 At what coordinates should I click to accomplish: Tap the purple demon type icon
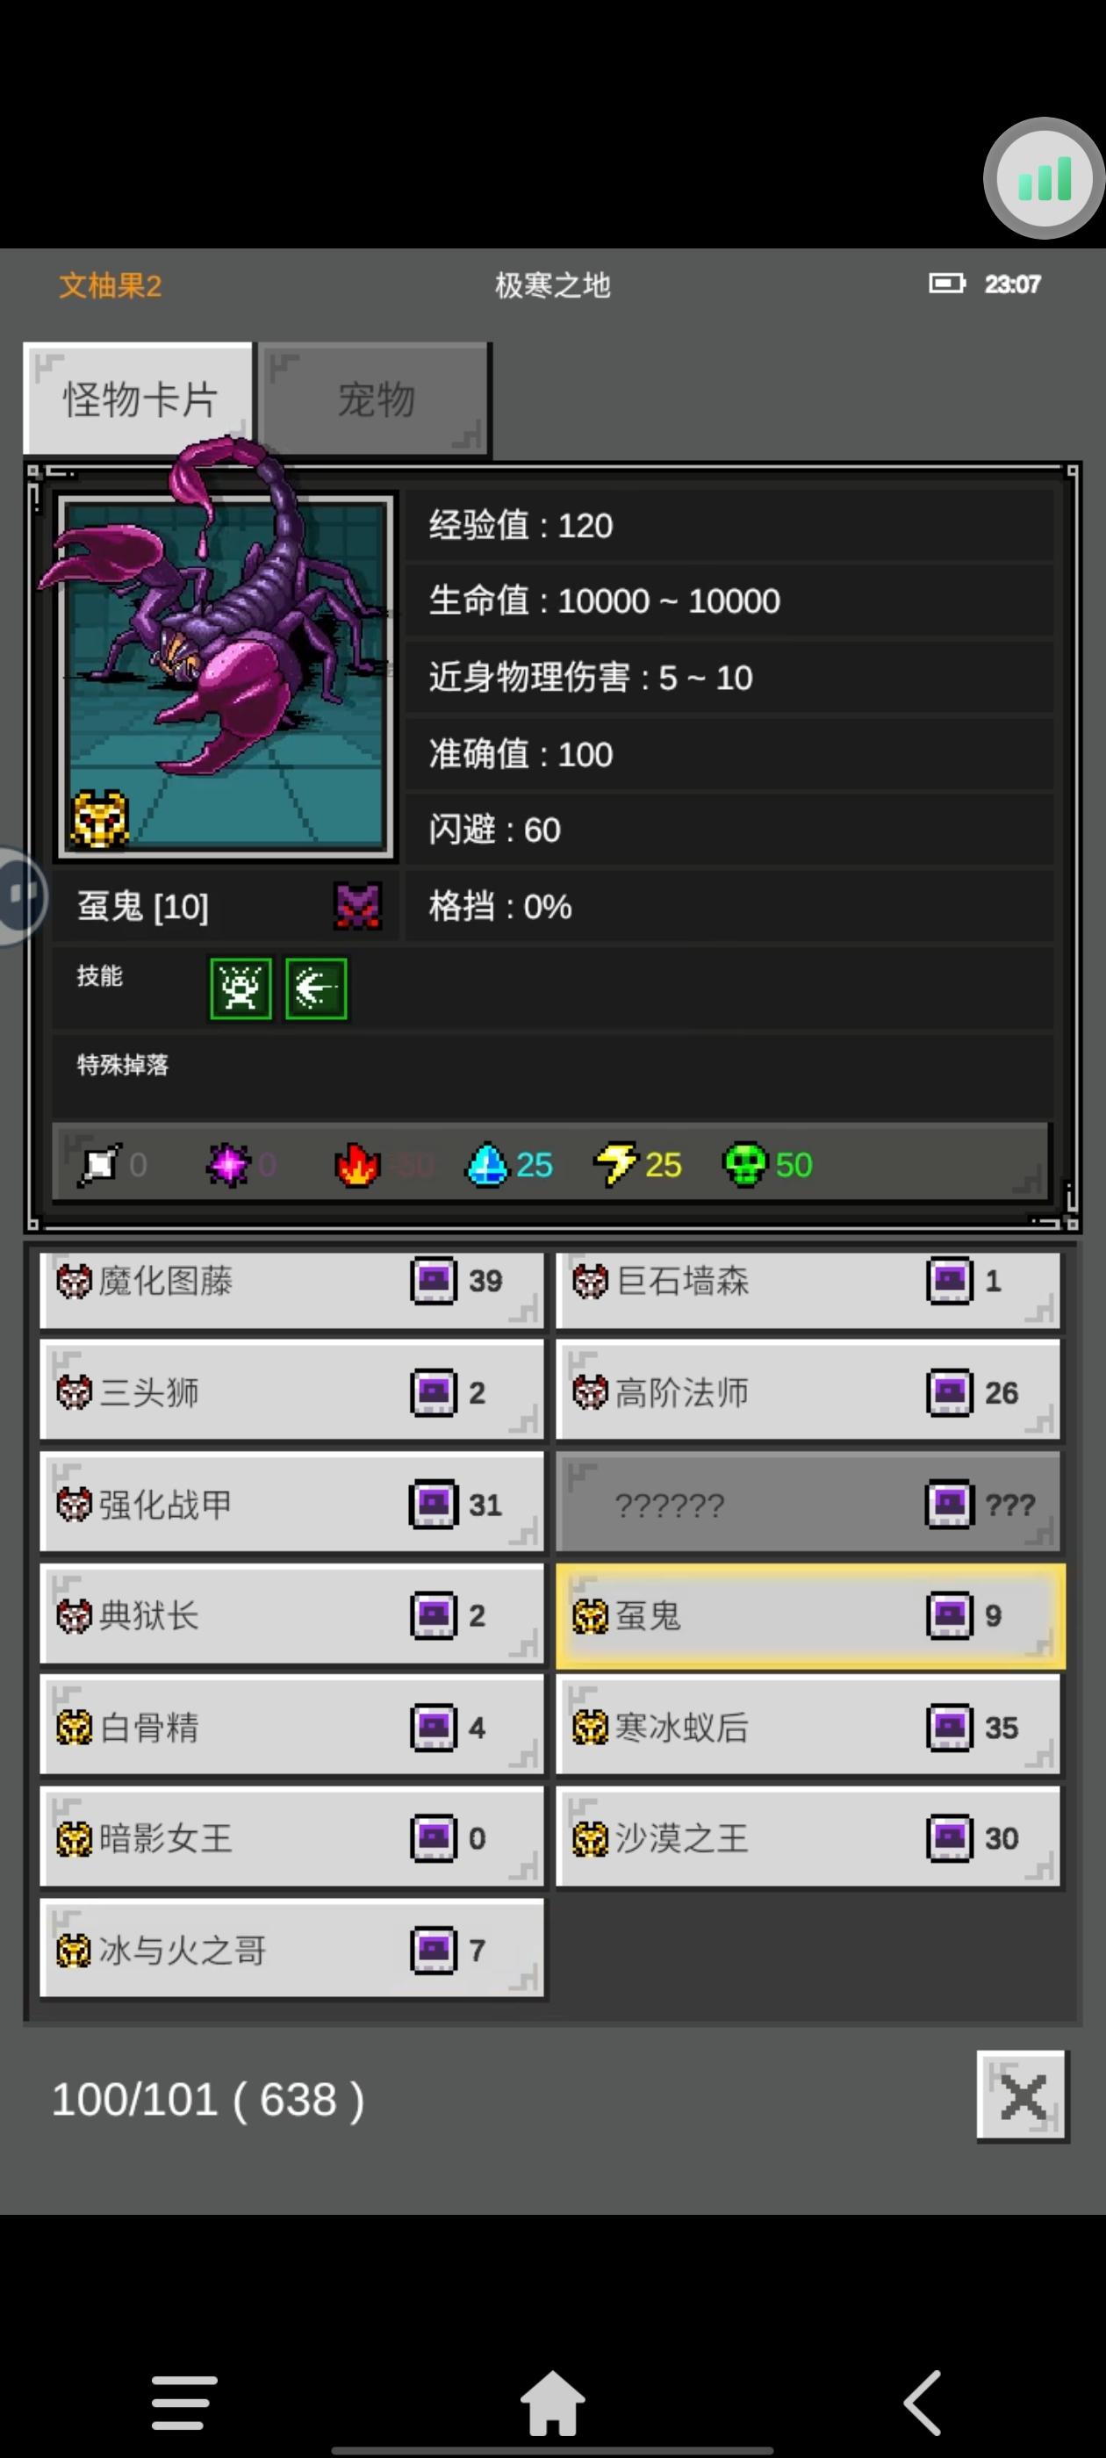pyautogui.click(x=358, y=906)
